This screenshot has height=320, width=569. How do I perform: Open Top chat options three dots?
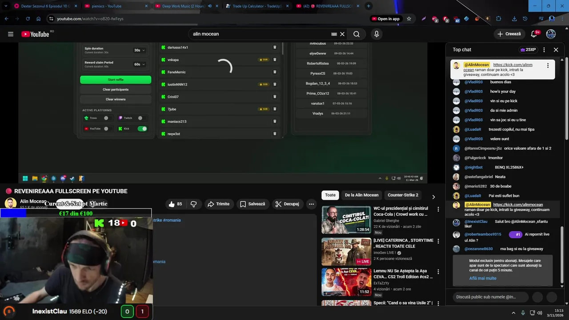click(544, 50)
